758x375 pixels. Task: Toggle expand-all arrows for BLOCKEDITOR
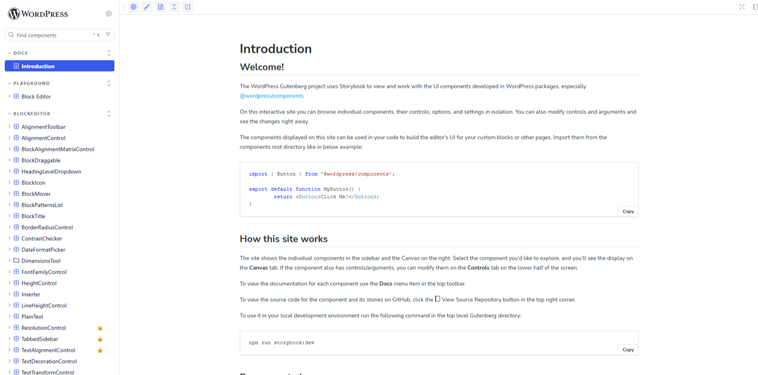108,113
